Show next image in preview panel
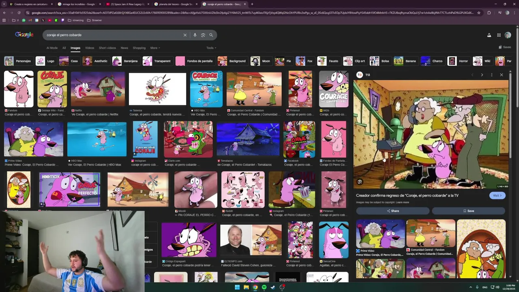 tap(482, 75)
